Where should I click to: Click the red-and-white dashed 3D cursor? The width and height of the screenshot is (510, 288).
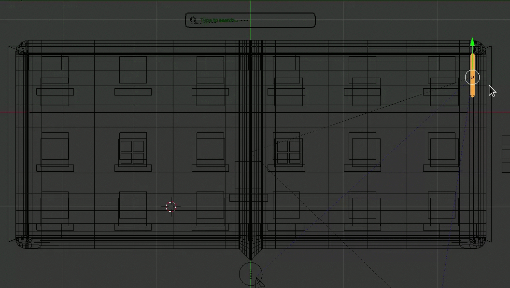click(x=171, y=207)
